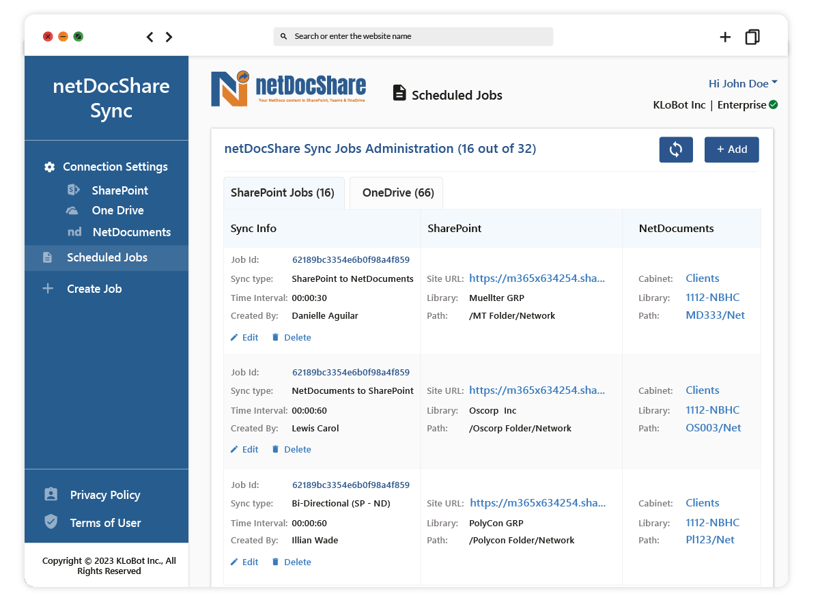Viewport: 820px width, 615px height.
Task: Select NetDocuments under Connection Settings
Action: [x=131, y=232]
